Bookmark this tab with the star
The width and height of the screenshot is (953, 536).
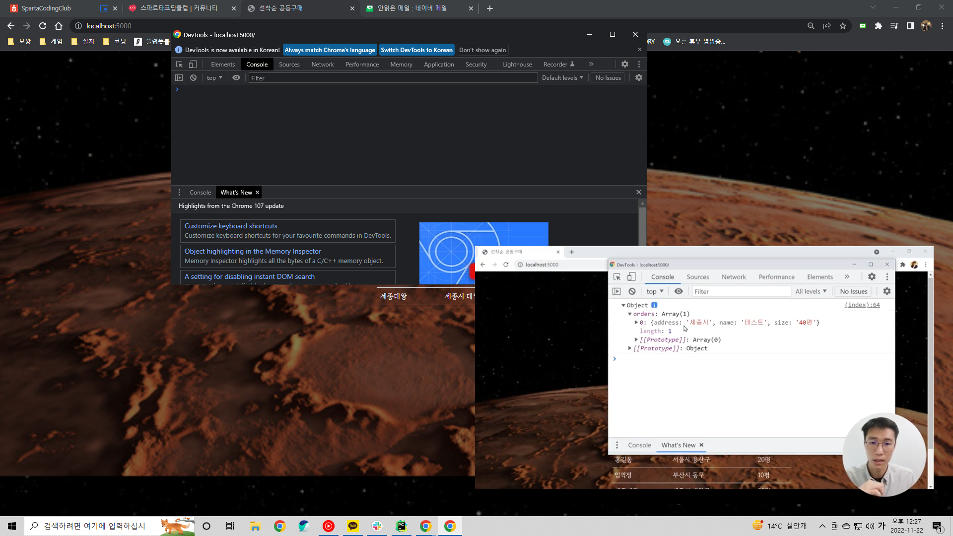[843, 26]
